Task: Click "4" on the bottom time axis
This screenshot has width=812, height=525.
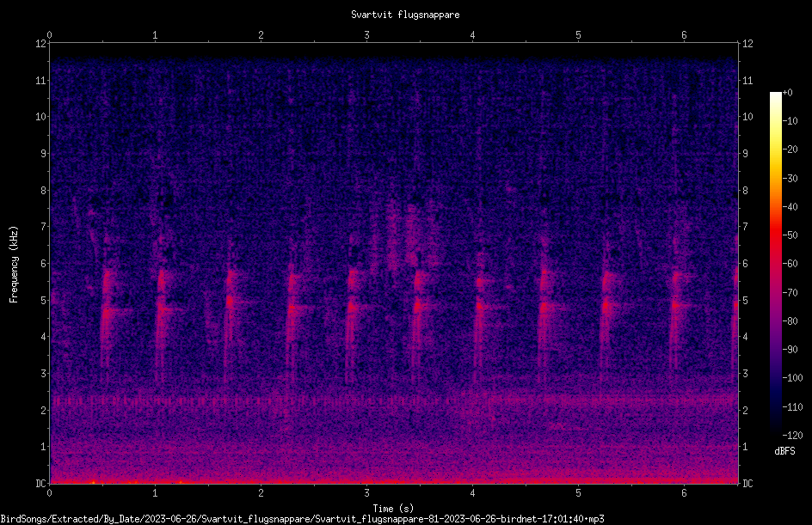Action: point(472,493)
